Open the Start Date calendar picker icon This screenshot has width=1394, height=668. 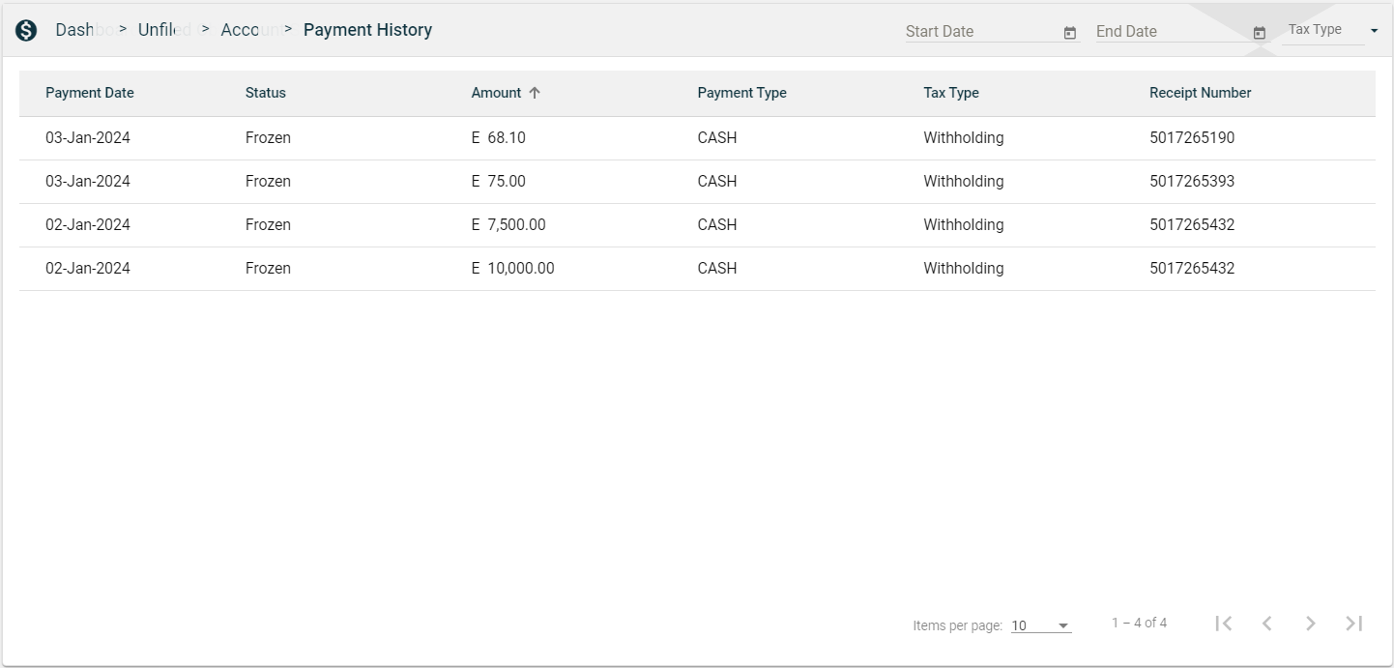click(1069, 33)
